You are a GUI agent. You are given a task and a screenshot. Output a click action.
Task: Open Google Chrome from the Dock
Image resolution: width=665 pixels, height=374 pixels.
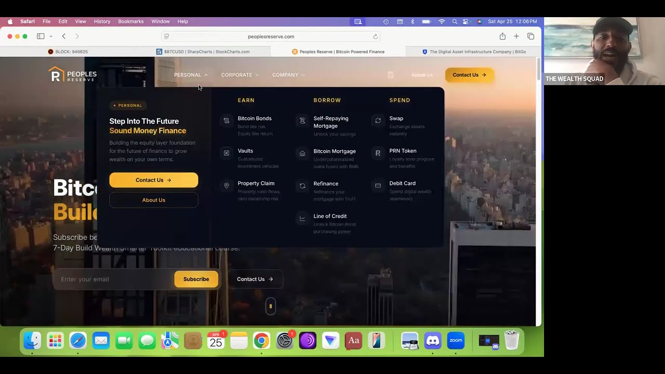(x=262, y=341)
